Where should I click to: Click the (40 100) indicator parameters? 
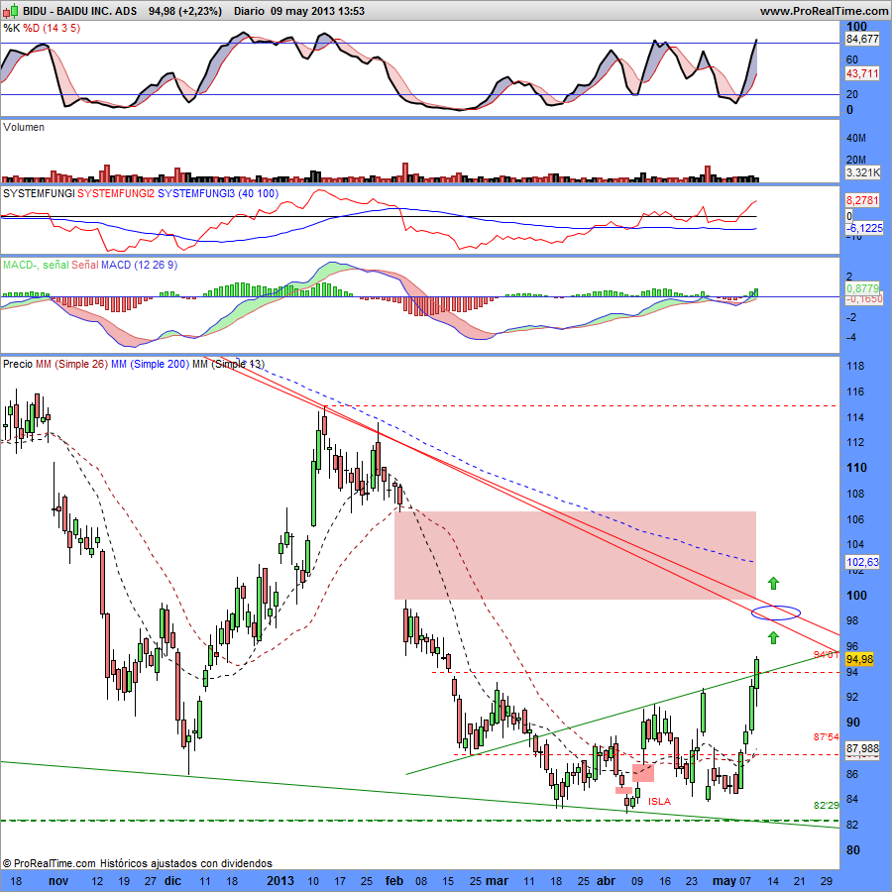coord(259,193)
